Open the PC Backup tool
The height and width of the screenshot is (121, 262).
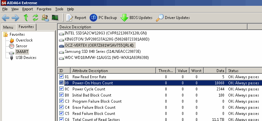pyautogui.click(x=103, y=18)
